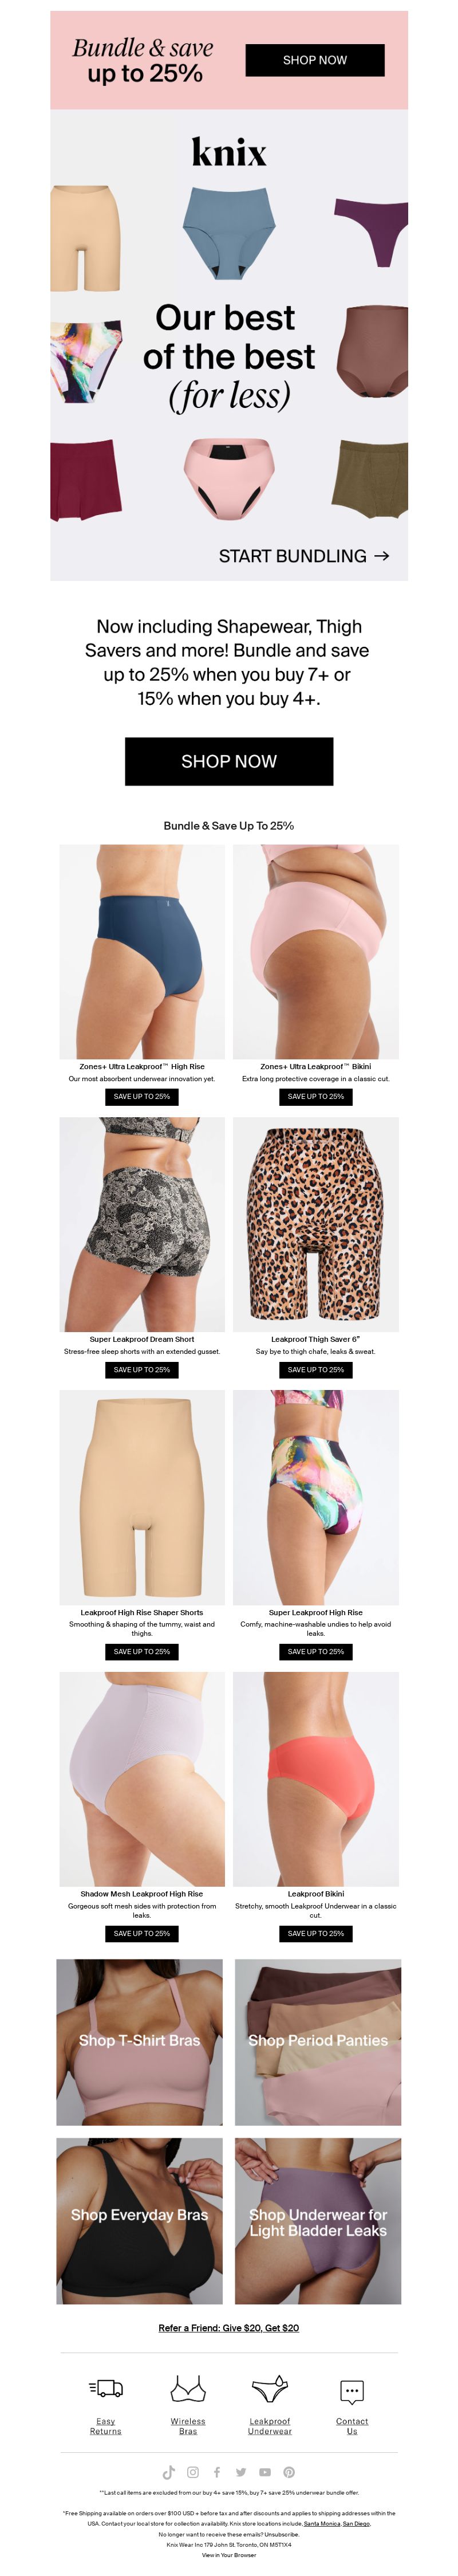Click Refer a Friend: Give $20 link
This screenshot has width=458, height=2576.
coord(229,2328)
